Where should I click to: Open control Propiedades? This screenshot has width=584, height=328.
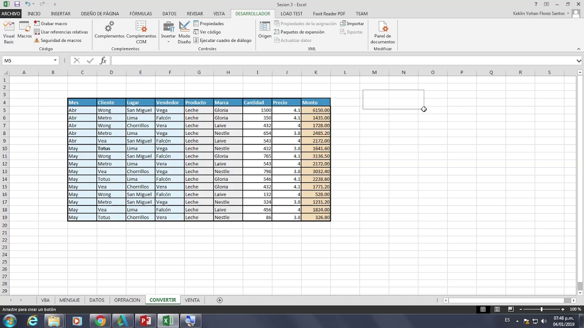click(x=209, y=23)
